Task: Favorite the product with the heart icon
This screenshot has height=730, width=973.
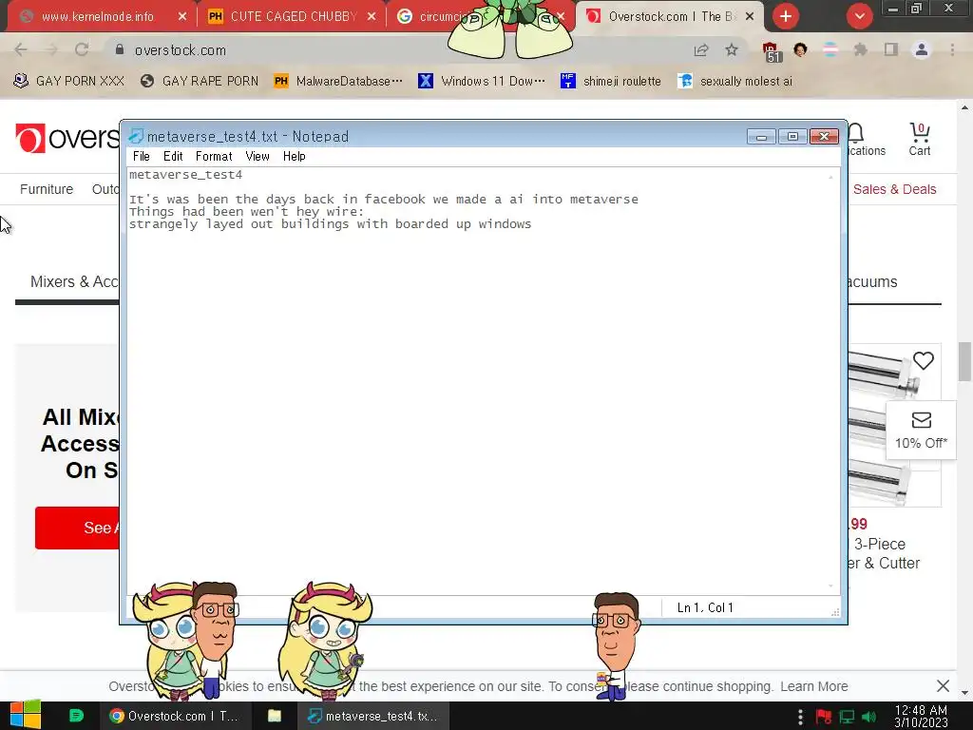Action: [x=924, y=360]
